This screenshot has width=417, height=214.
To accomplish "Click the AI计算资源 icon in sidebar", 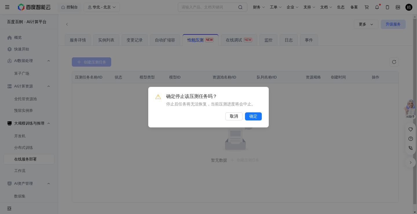I will 10,86.
